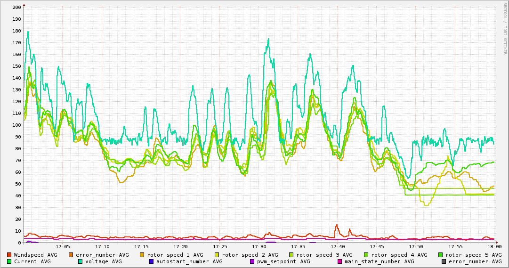The height and width of the screenshot is (268, 509).
Task: Click the RRDTOOL / TOBI OETIKER watermark
Action: tap(505, 28)
